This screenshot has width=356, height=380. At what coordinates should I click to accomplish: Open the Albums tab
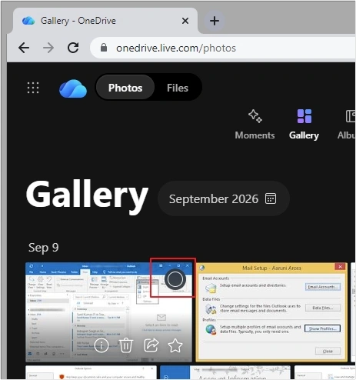347,125
